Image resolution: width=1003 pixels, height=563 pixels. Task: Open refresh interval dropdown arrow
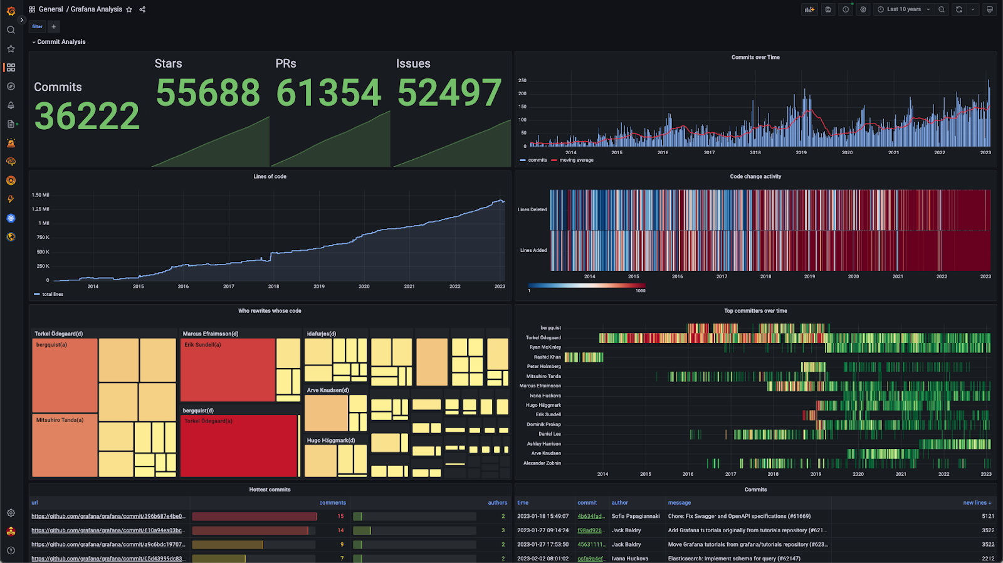coord(973,9)
